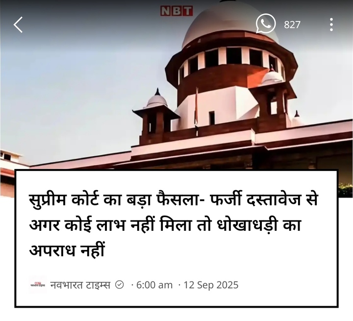Tap headline line starting अगर कोई लाभ
The image size is (353, 321).
click(165, 224)
